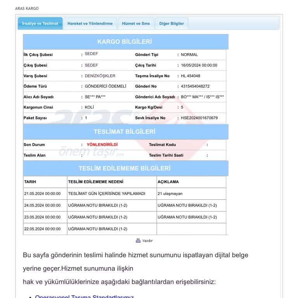Click Varış Şubesi value DENİZKÖŞKLER

click(100, 76)
